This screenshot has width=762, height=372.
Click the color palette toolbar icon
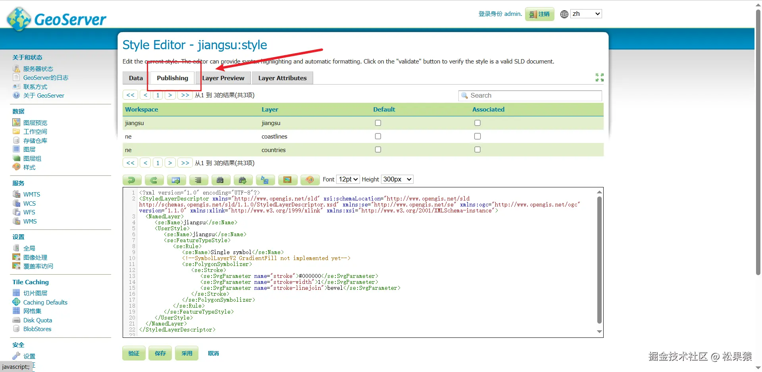(310, 180)
